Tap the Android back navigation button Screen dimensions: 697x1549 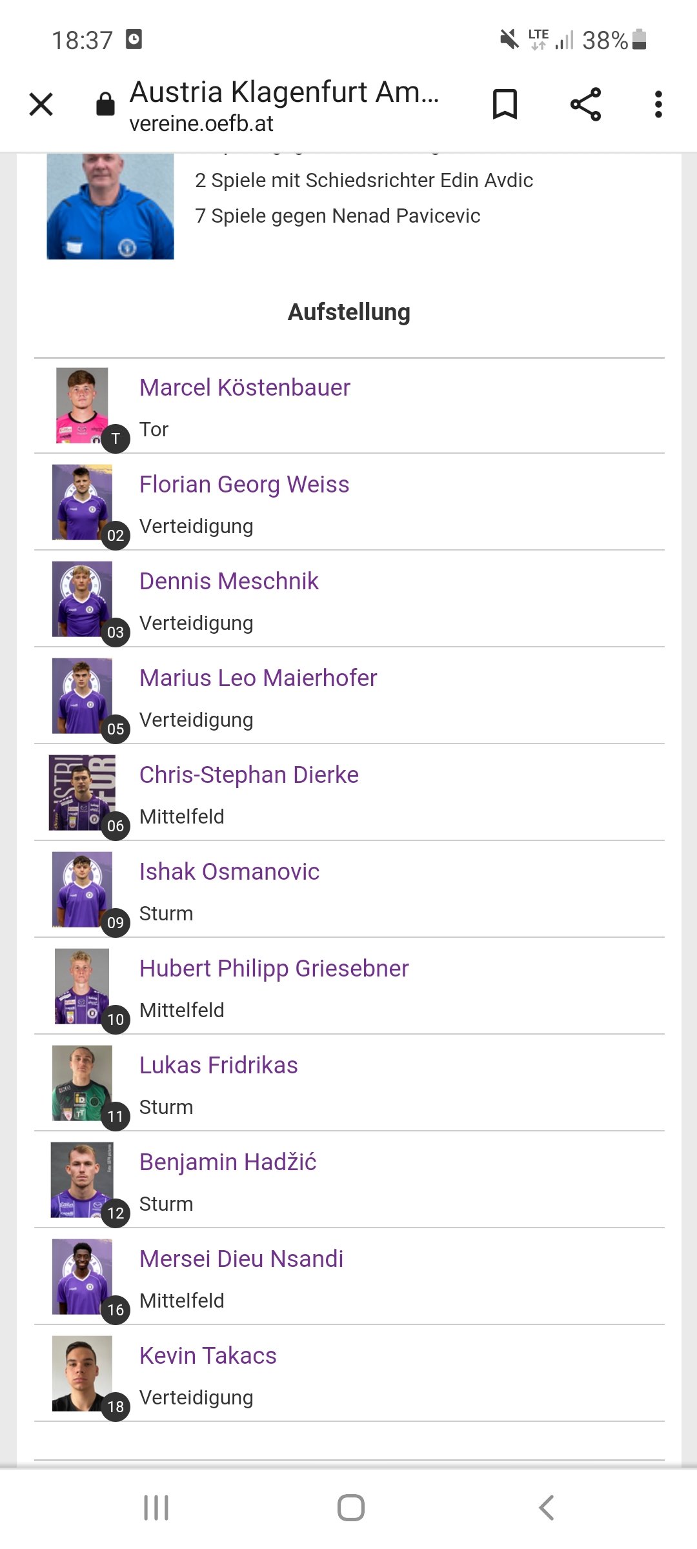546,1508
